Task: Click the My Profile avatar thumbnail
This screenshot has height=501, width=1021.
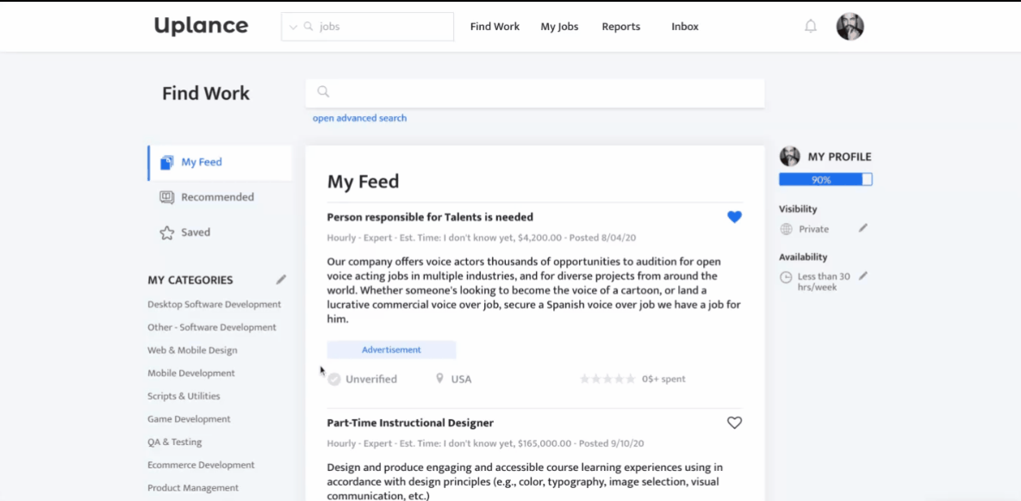Action: click(x=789, y=157)
